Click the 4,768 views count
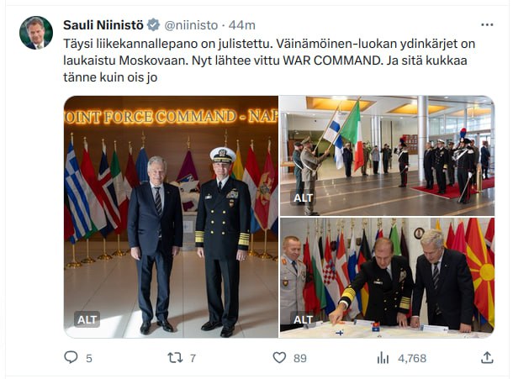 coord(412,358)
